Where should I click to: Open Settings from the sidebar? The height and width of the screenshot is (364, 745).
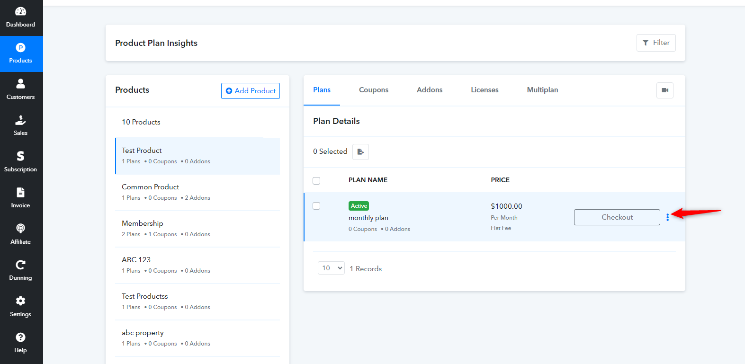21,307
